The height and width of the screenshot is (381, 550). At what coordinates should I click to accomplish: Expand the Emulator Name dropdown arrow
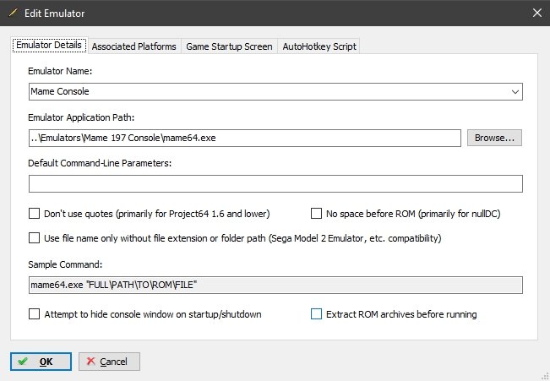click(x=515, y=92)
